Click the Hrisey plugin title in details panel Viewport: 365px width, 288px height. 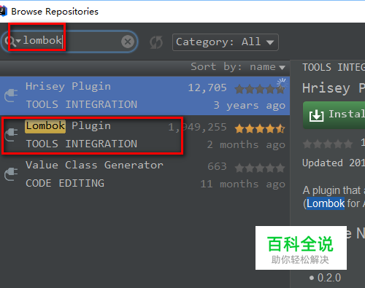[334, 88]
